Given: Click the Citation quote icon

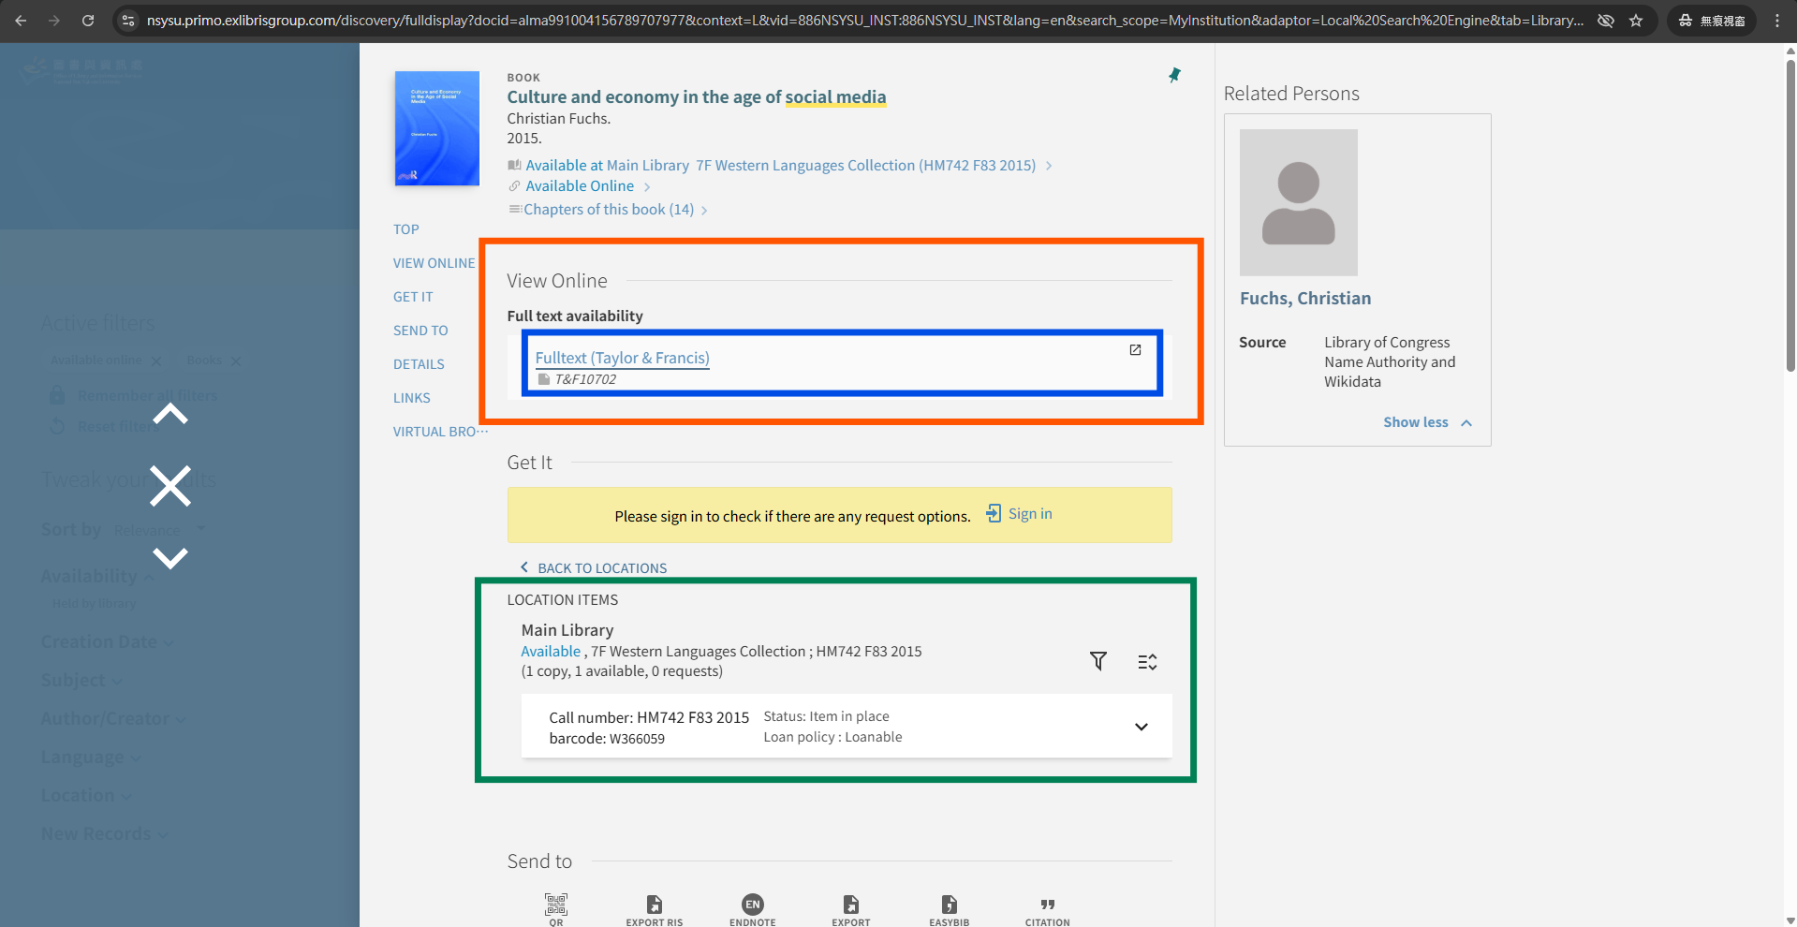Looking at the screenshot, I should (1047, 905).
